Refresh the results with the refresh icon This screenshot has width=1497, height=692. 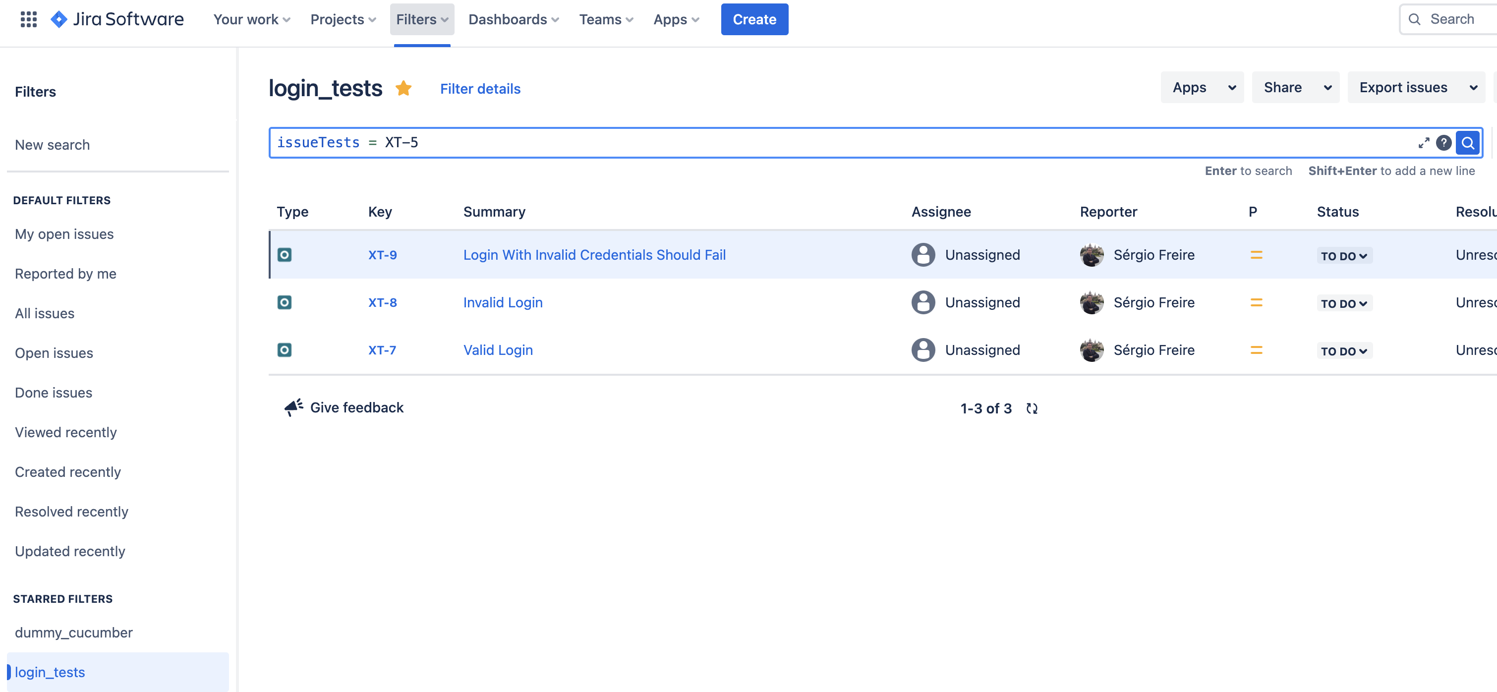click(x=1032, y=408)
